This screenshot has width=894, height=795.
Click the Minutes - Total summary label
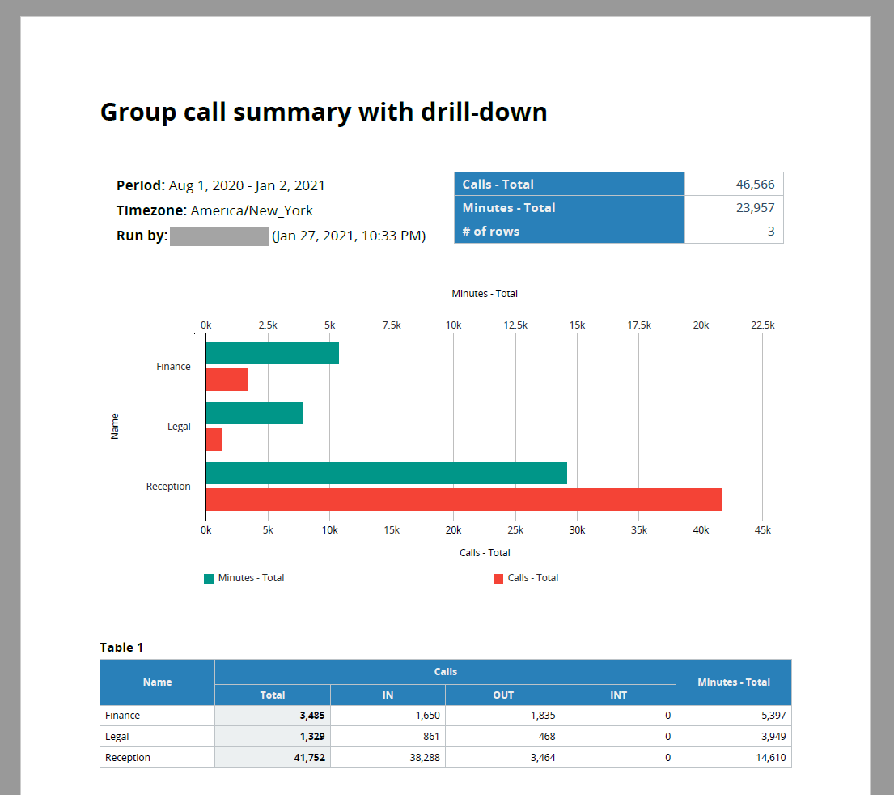click(x=569, y=208)
